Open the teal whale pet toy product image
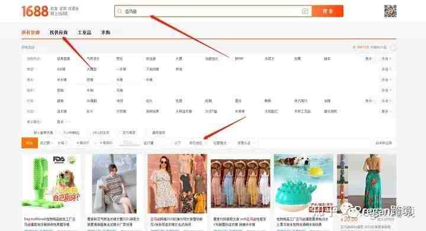Image resolution: width=426 pixels, height=231 pixels. coord(304,184)
